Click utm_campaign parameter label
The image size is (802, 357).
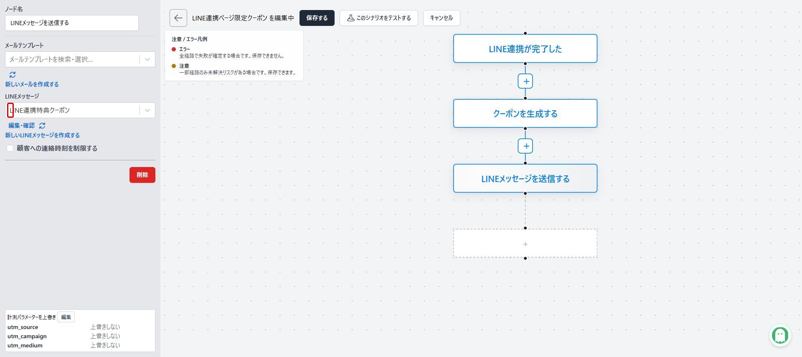coord(27,336)
